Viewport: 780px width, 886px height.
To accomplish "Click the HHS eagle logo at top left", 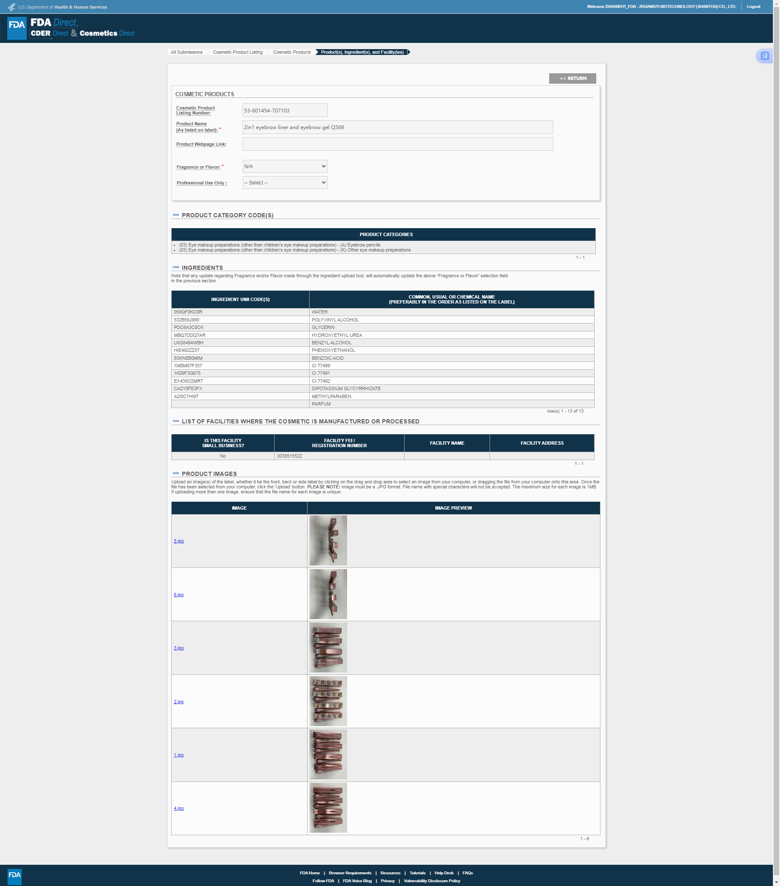I will (11, 7).
